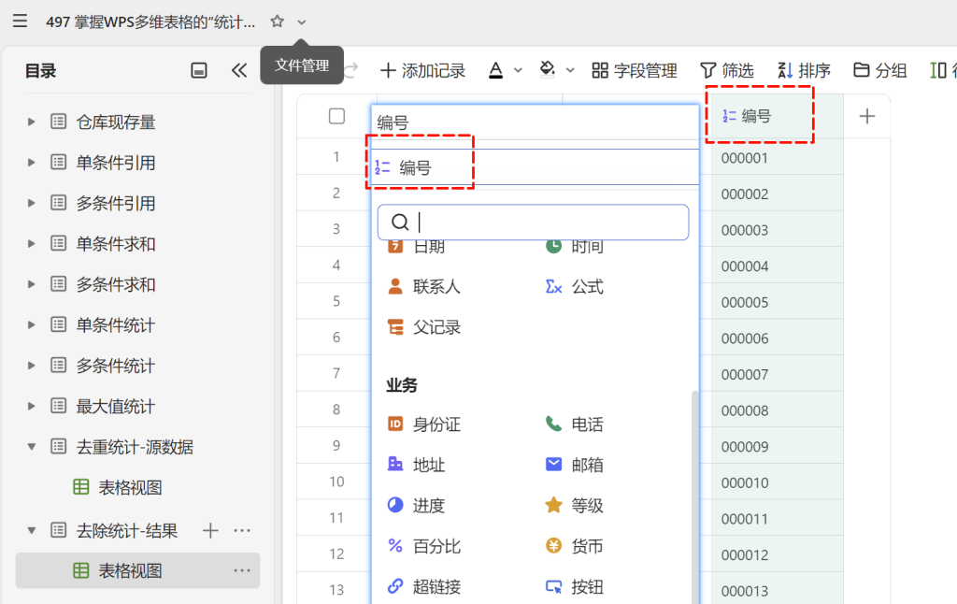The height and width of the screenshot is (604, 957).
Task: Choose the 等级 field type
Action: [x=575, y=506]
